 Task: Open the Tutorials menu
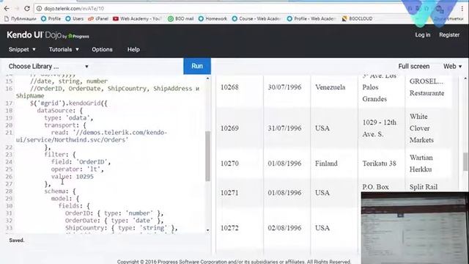pos(64,49)
